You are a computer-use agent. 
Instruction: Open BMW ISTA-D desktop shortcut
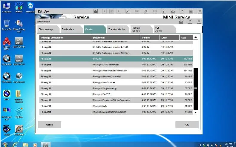point(19,43)
